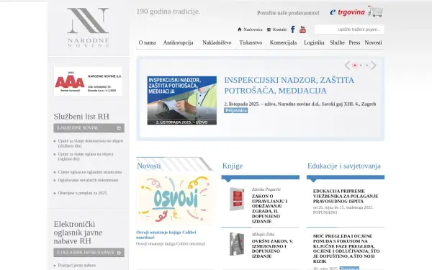
Task: Open the YouTube channel icon
Action: tap(302, 30)
